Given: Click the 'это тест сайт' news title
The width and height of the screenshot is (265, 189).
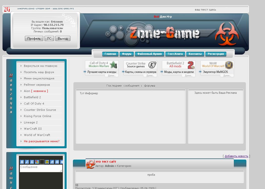Looking at the screenshot, I should [x=106, y=161].
